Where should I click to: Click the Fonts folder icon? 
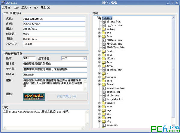104,51
